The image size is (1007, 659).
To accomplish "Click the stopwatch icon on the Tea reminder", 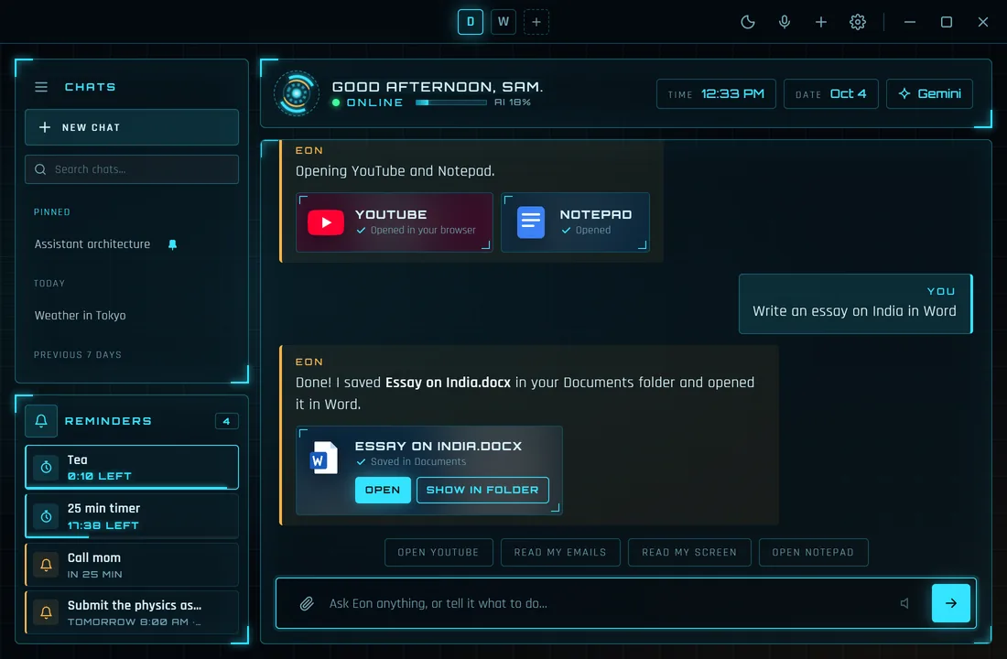I will click(x=47, y=467).
